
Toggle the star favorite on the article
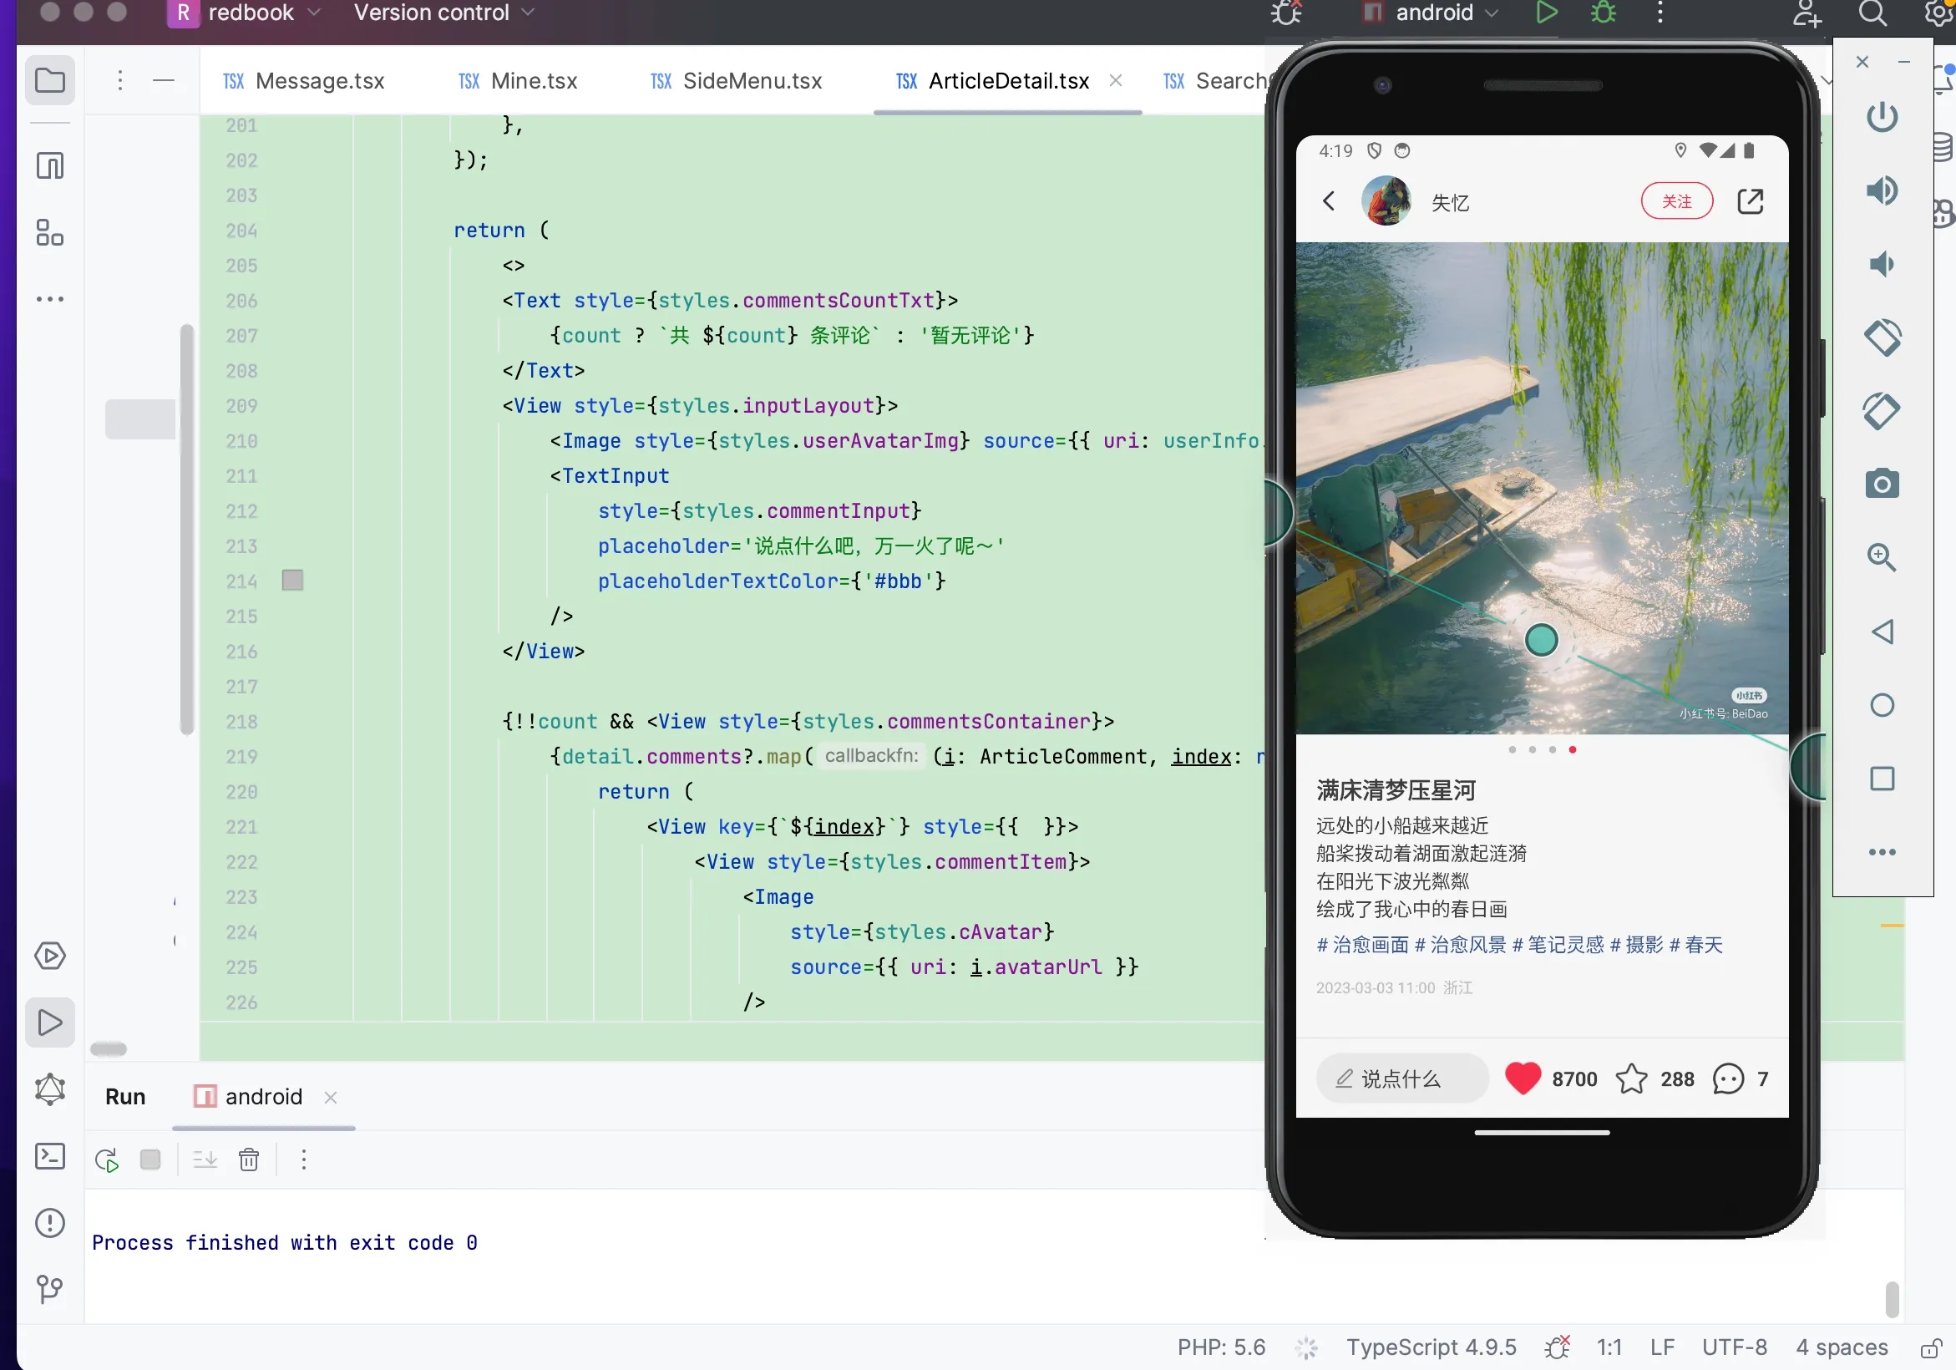(1631, 1078)
